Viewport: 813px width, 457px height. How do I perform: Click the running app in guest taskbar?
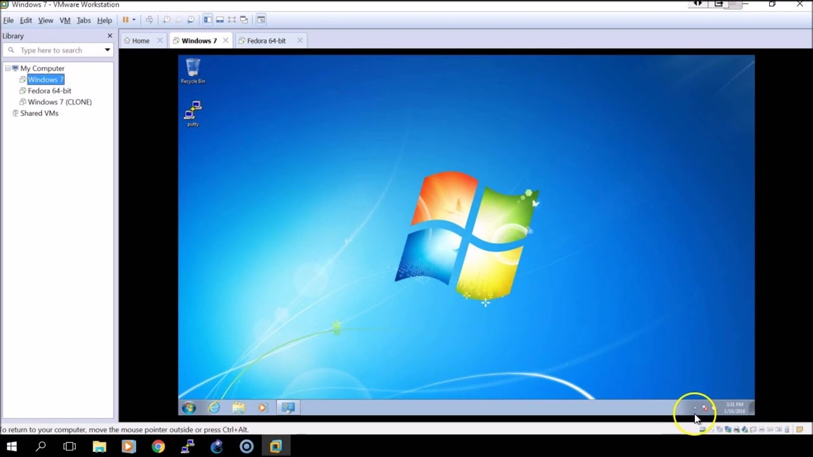pos(288,407)
